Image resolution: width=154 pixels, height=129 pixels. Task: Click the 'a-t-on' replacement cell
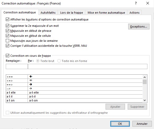pos(85,100)
